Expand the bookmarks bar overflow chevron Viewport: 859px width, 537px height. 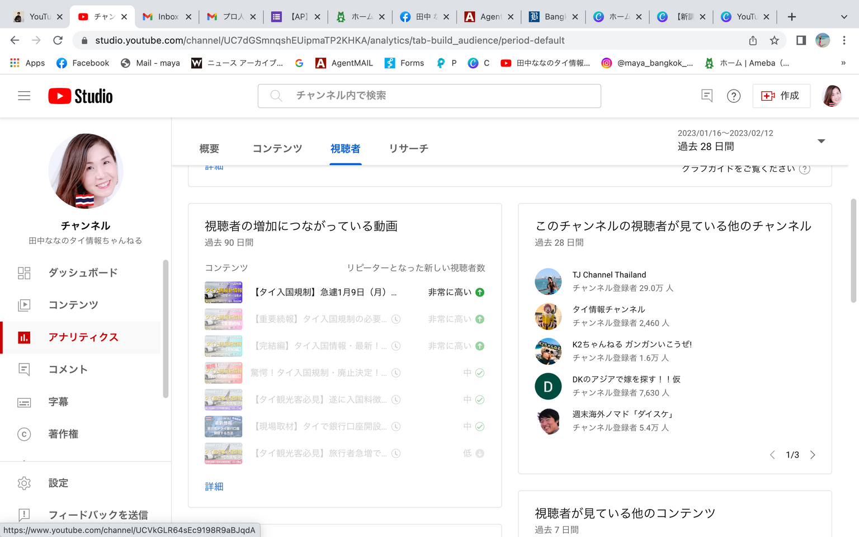pos(843,63)
